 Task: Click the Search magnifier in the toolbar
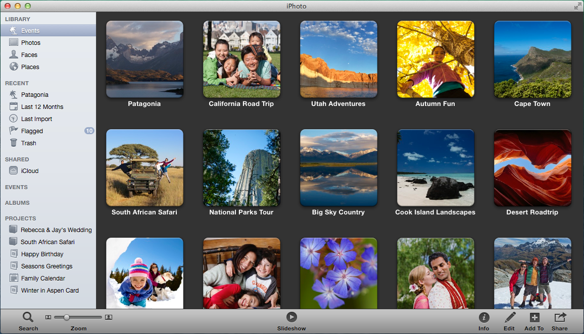coord(28,317)
